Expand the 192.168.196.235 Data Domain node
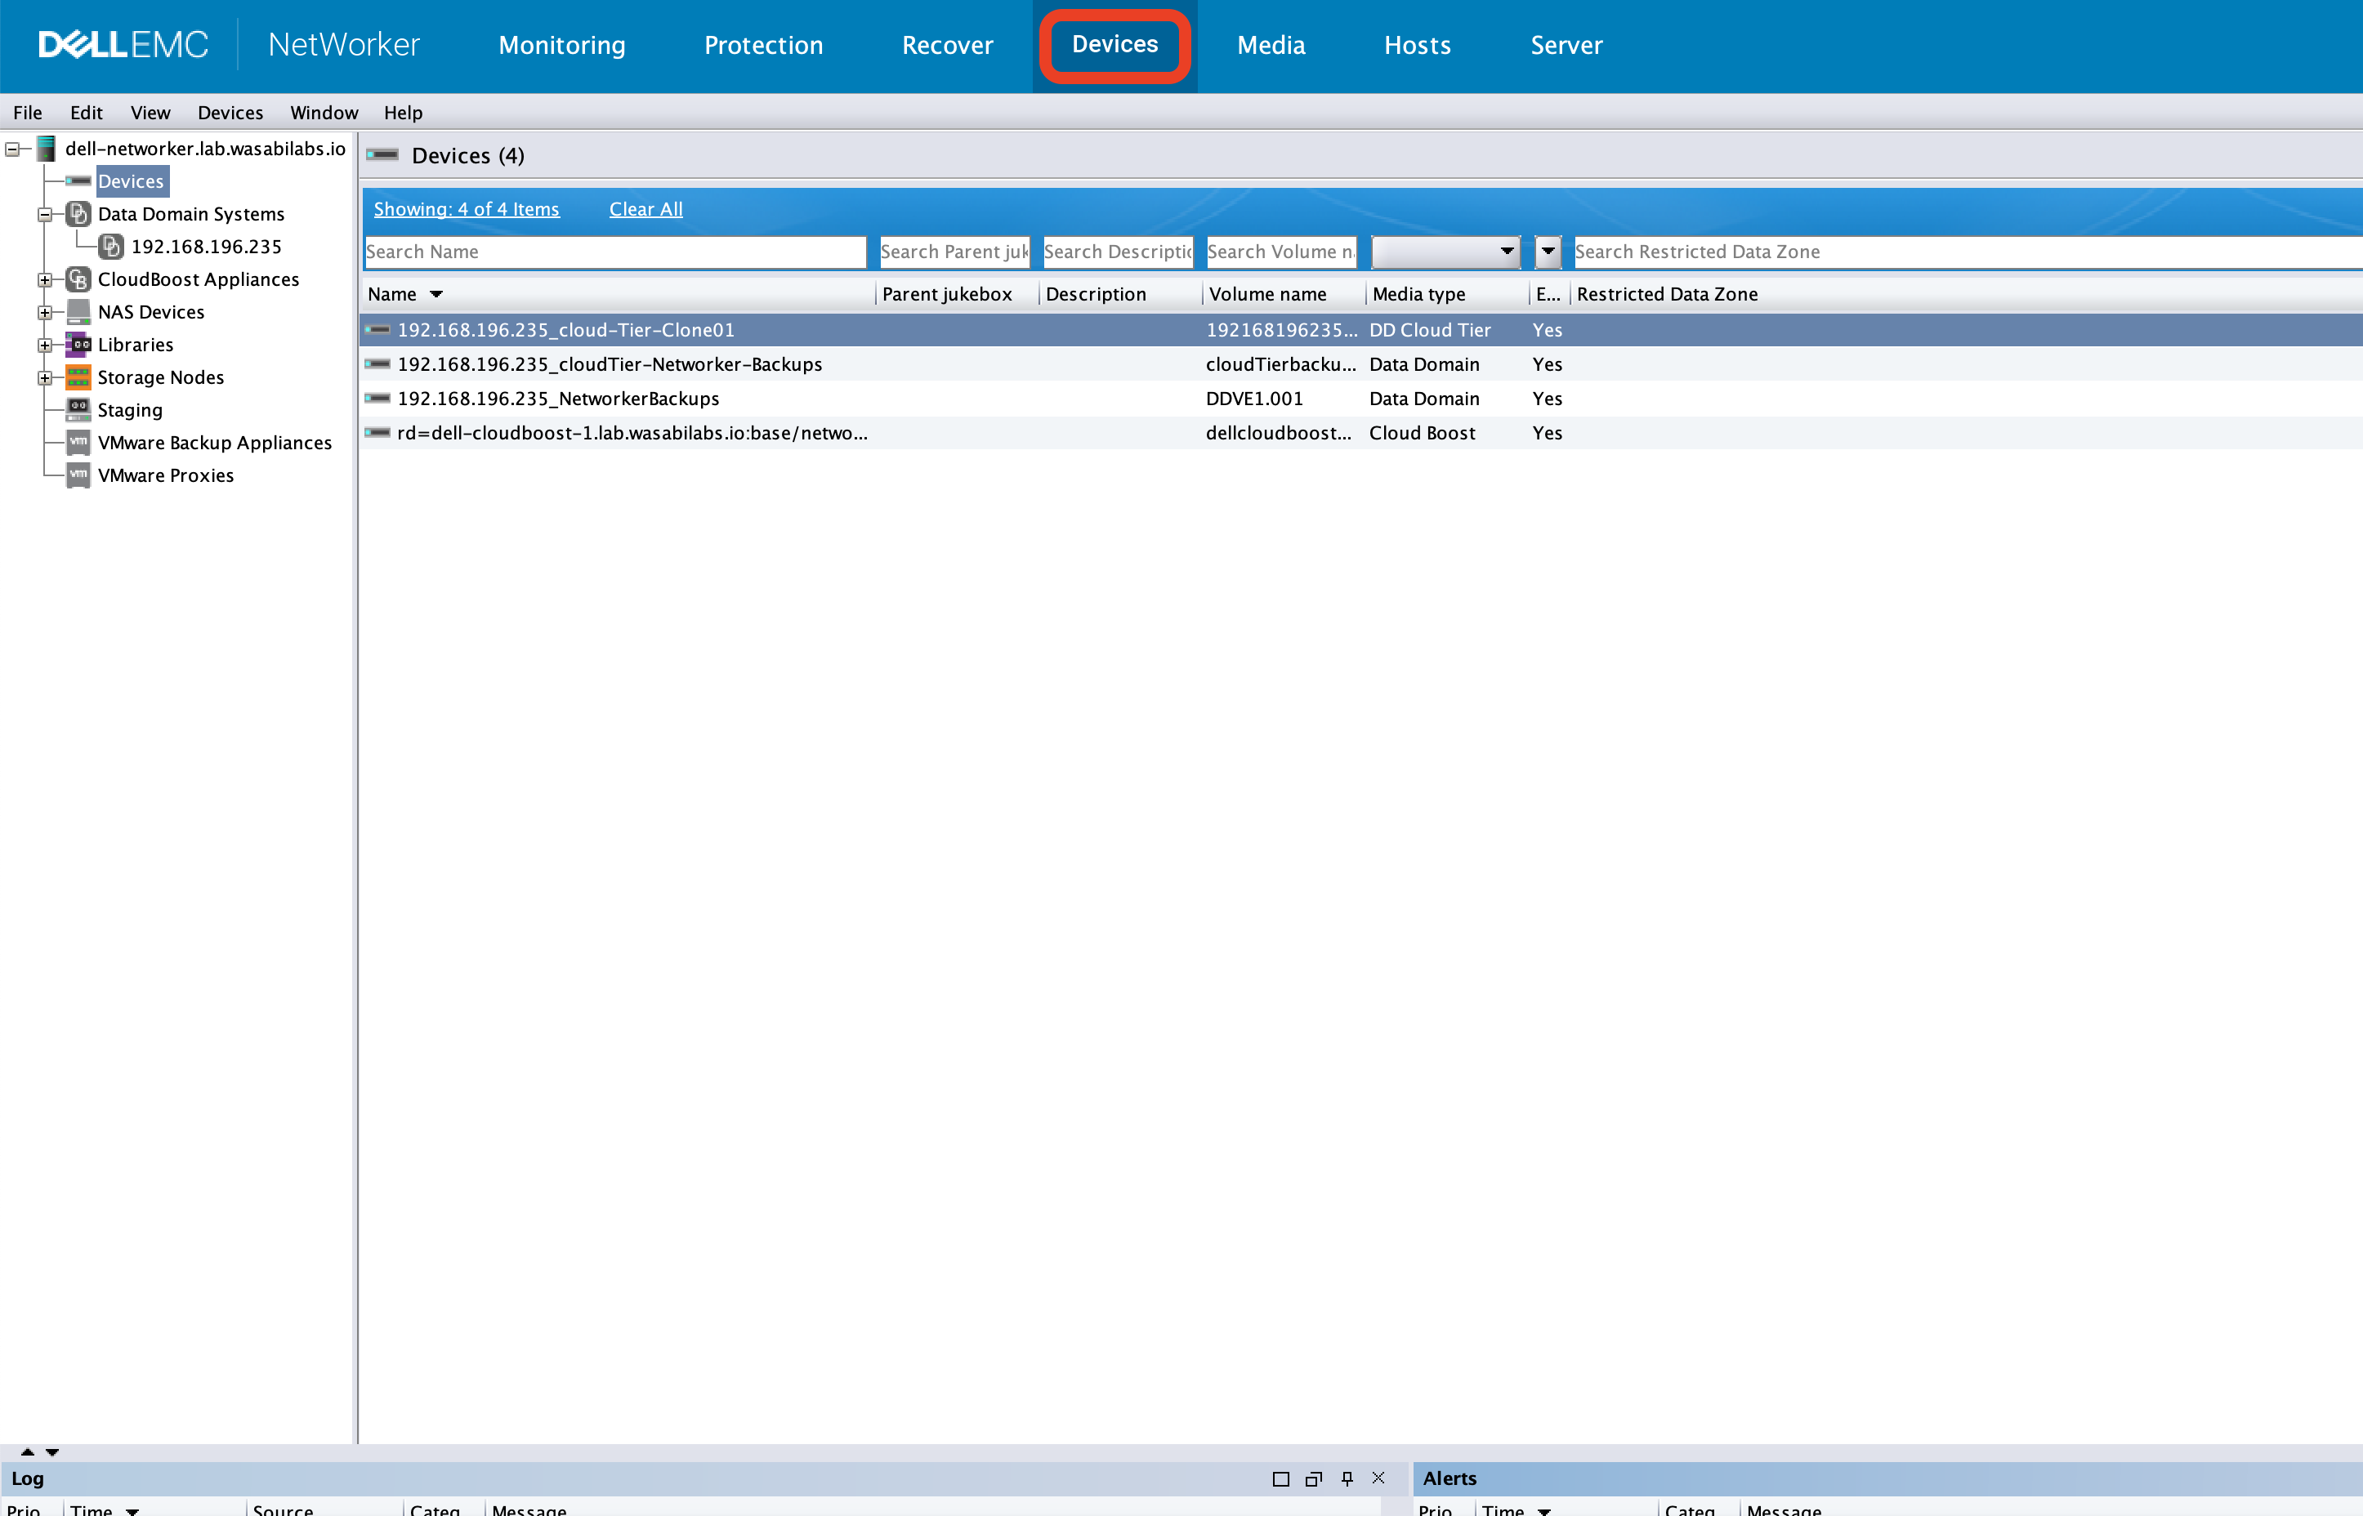 [x=205, y=246]
